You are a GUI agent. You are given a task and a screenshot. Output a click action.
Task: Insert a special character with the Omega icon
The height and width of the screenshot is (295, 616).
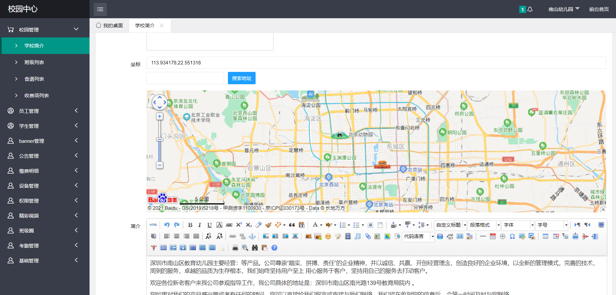(x=512, y=236)
